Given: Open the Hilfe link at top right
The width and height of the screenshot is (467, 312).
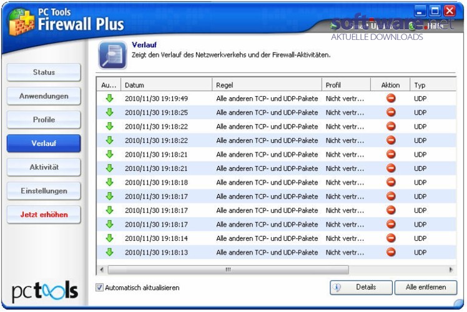Looking at the screenshot, I should point(436,26).
